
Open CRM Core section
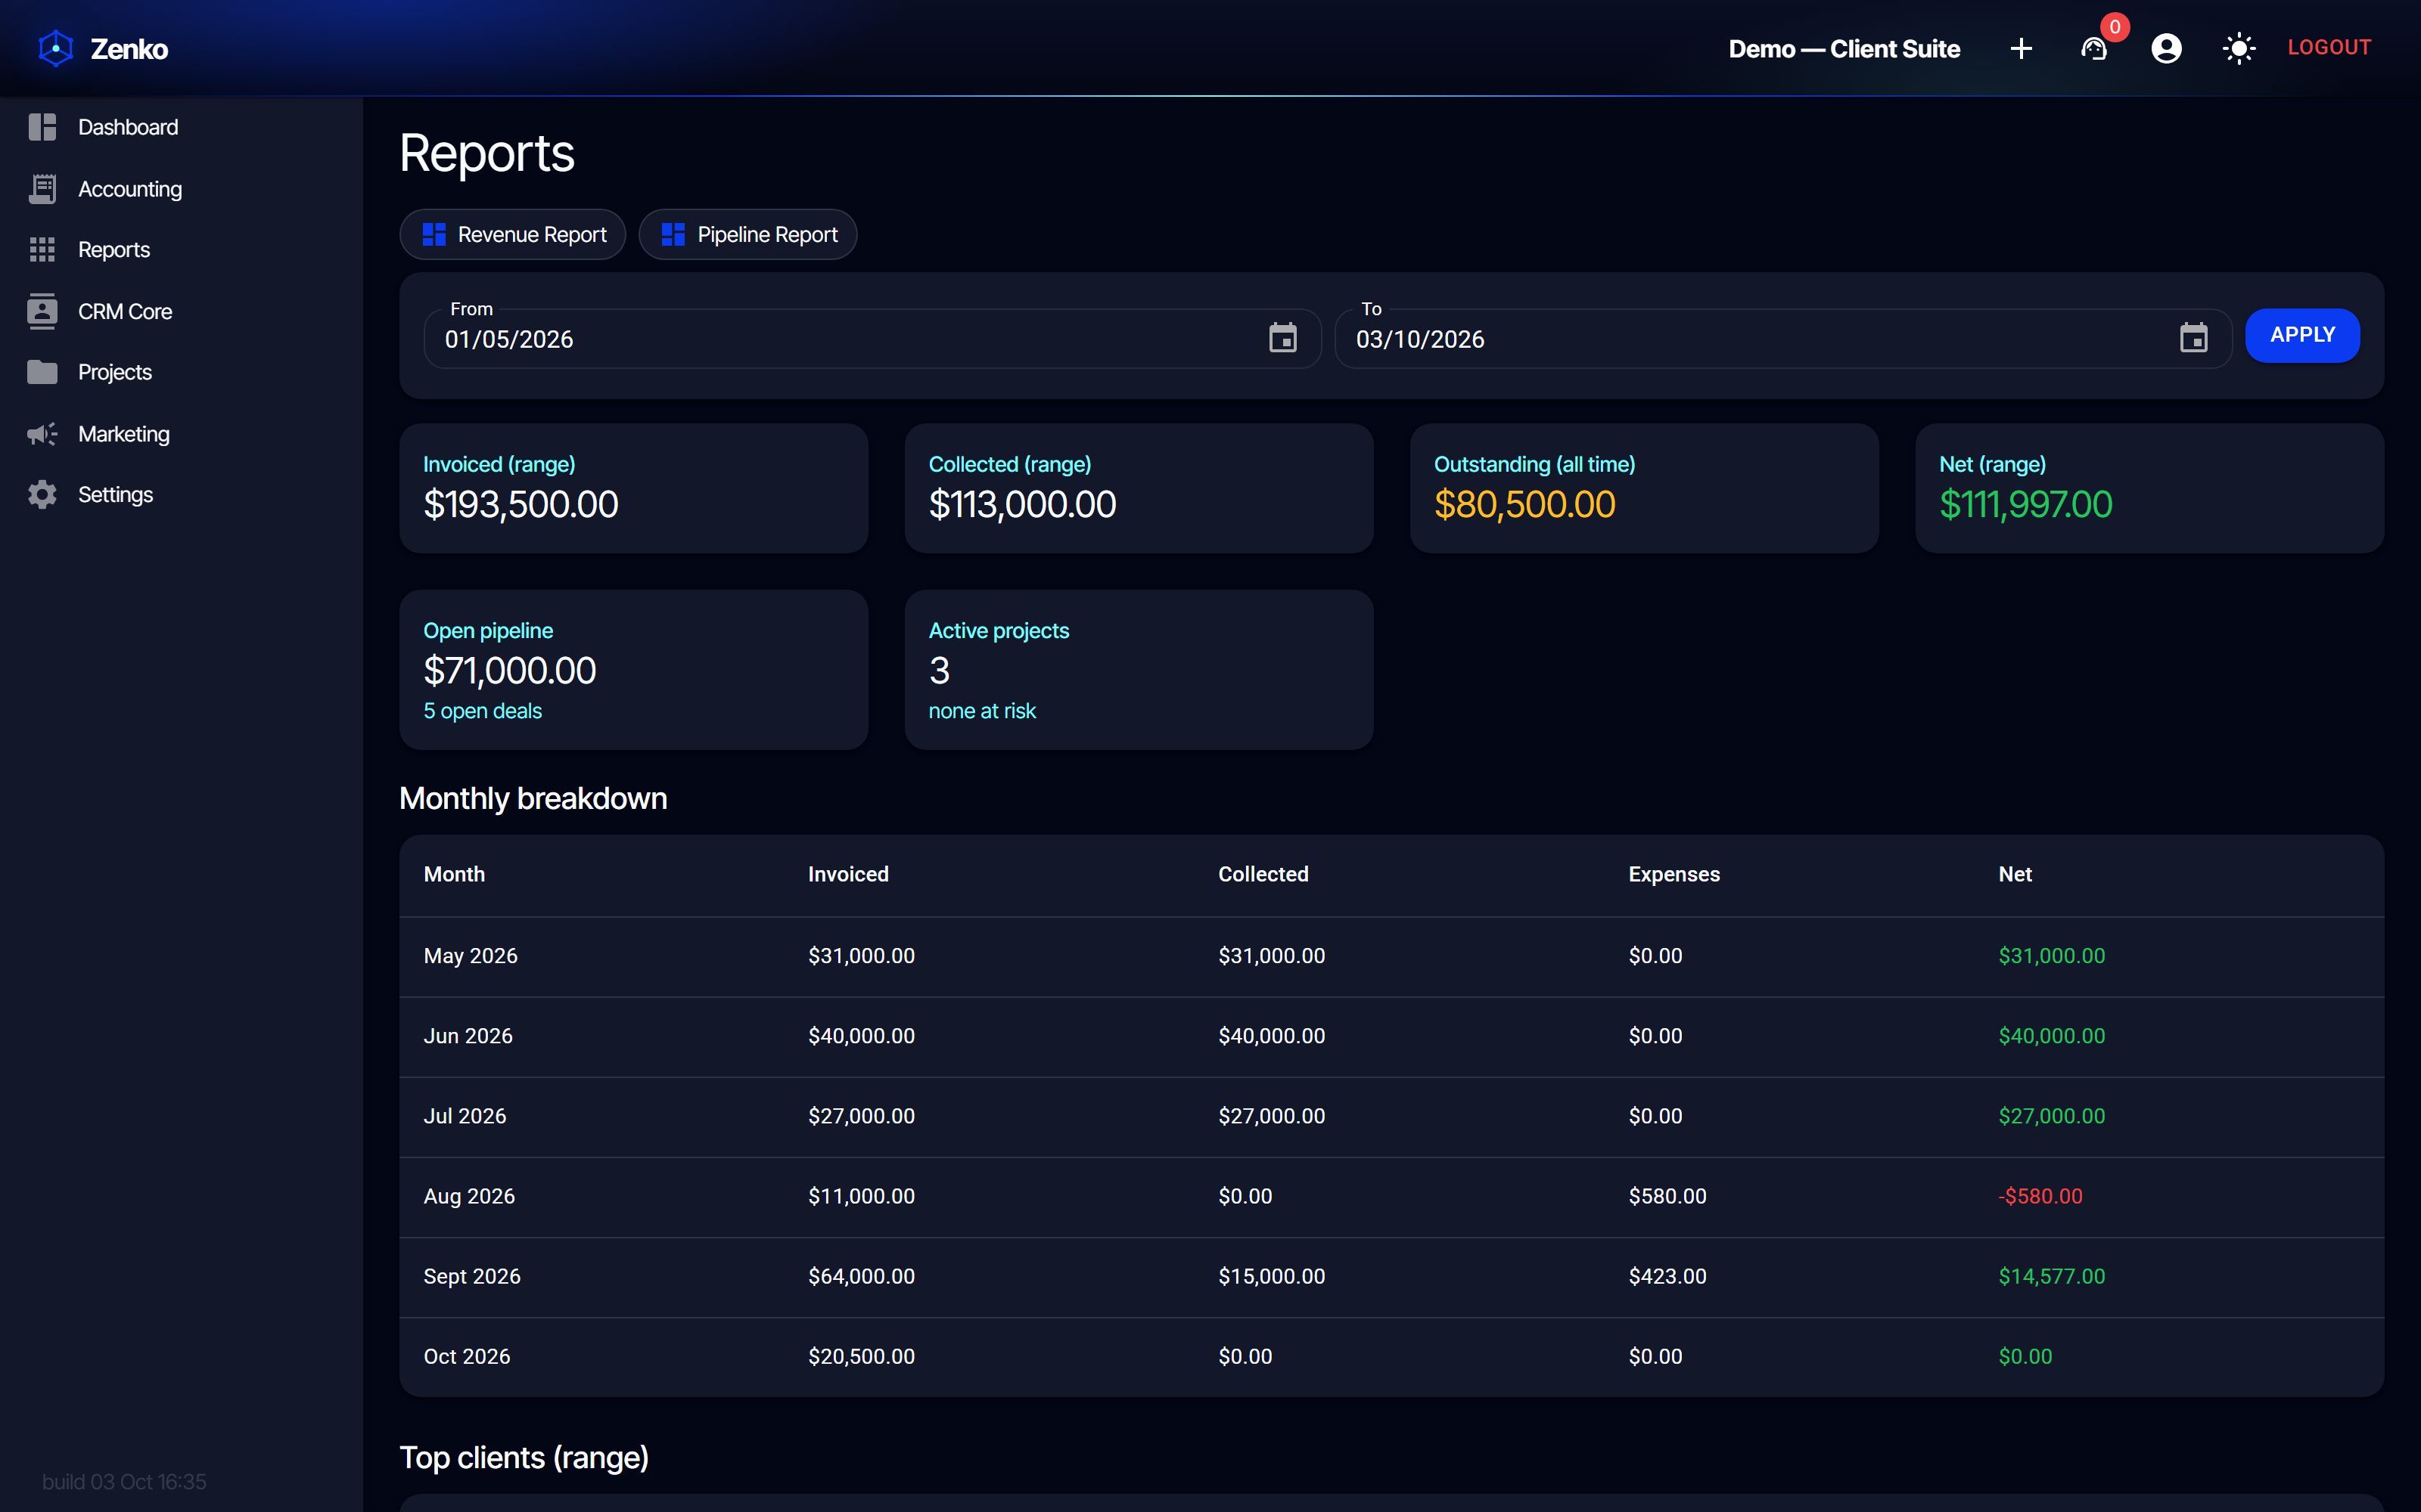click(125, 311)
